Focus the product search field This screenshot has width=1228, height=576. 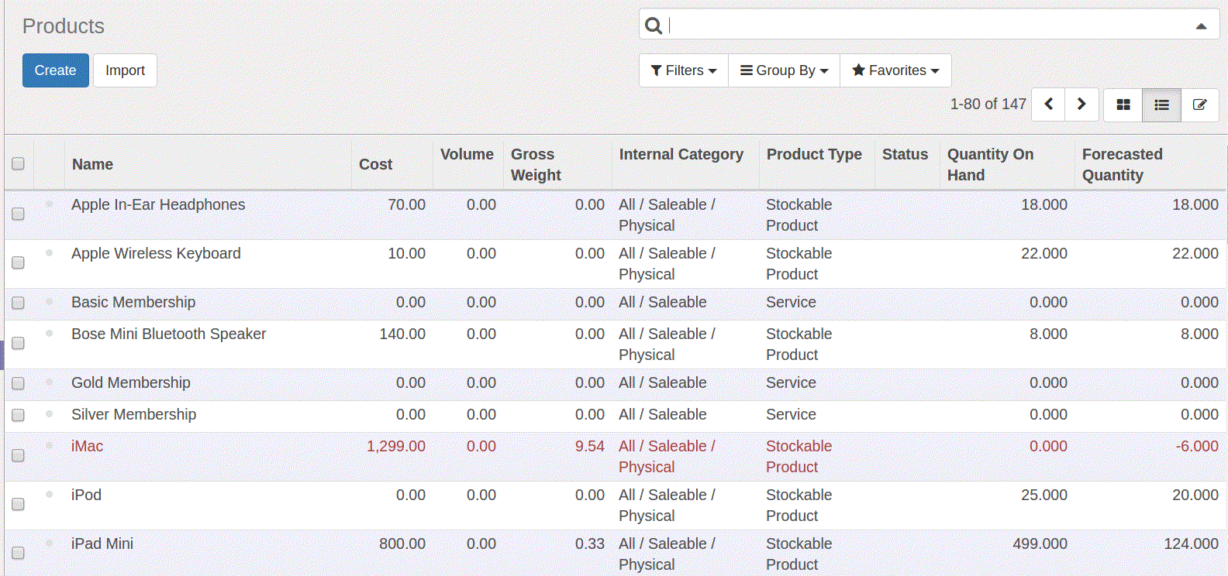click(x=929, y=26)
